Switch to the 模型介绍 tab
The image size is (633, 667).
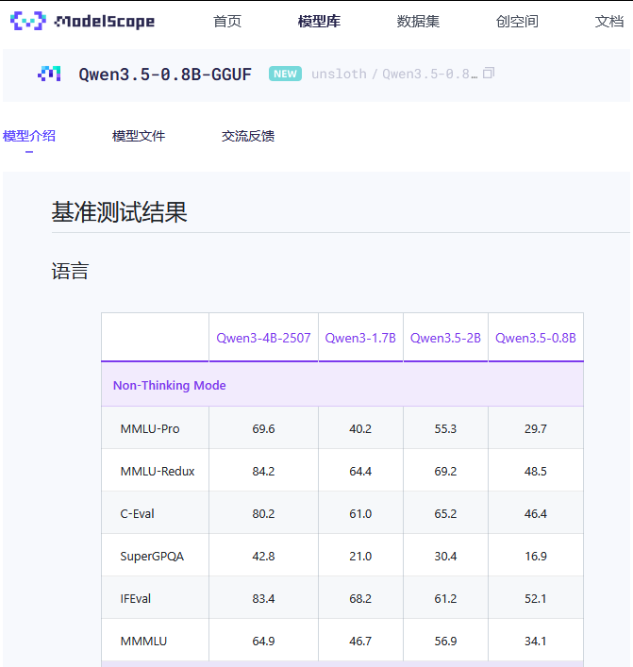(x=29, y=136)
